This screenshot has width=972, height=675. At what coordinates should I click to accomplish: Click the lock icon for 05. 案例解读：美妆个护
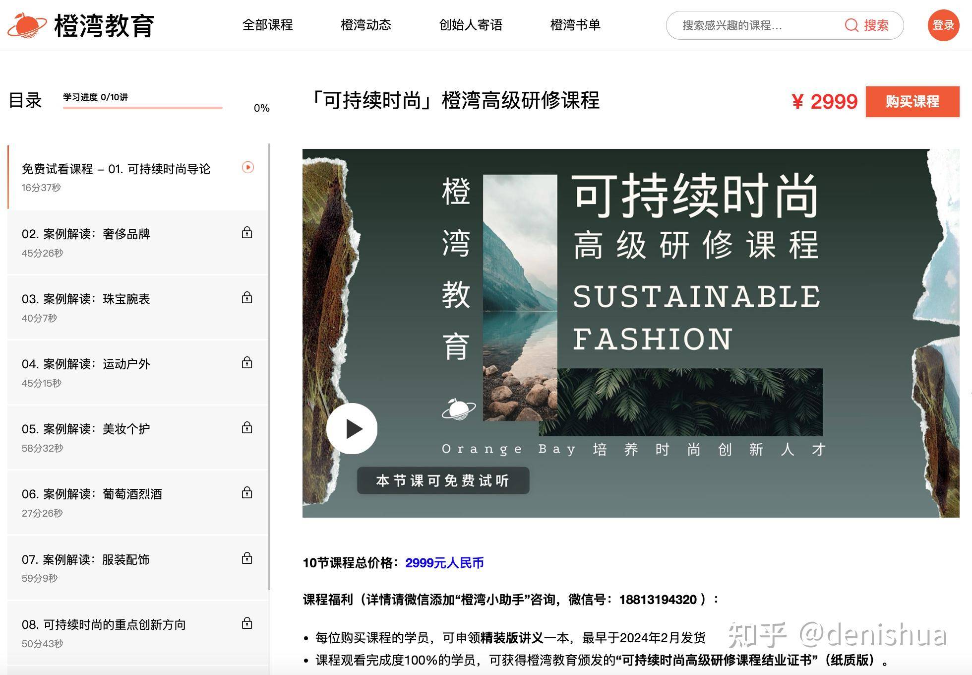247,427
